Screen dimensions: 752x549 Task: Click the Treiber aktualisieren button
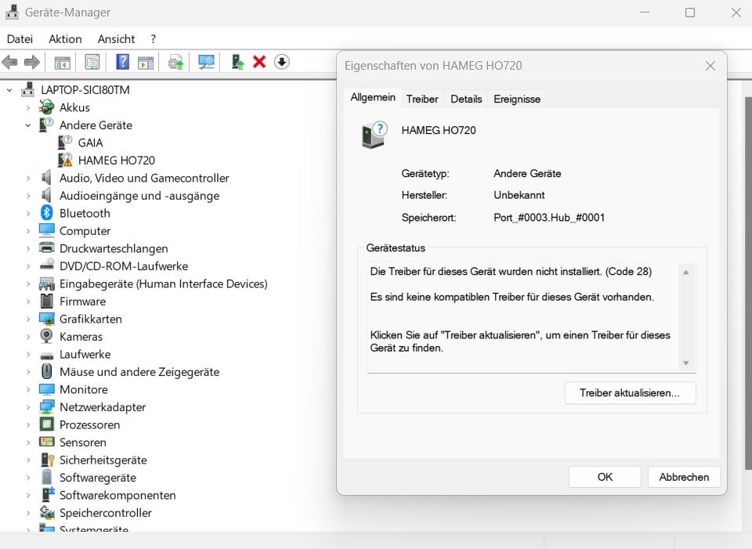pyautogui.click(x=630, y=393)
